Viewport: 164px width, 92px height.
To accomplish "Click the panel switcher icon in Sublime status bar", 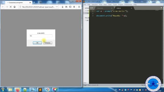I will coord(85,85).
